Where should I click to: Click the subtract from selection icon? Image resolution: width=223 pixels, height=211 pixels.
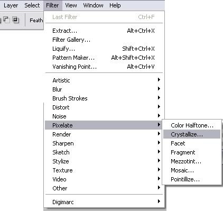pos(6,20)
